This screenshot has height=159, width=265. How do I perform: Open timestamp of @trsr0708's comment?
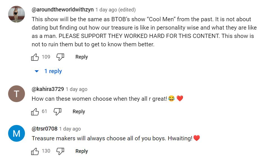(x=70, y=129)
